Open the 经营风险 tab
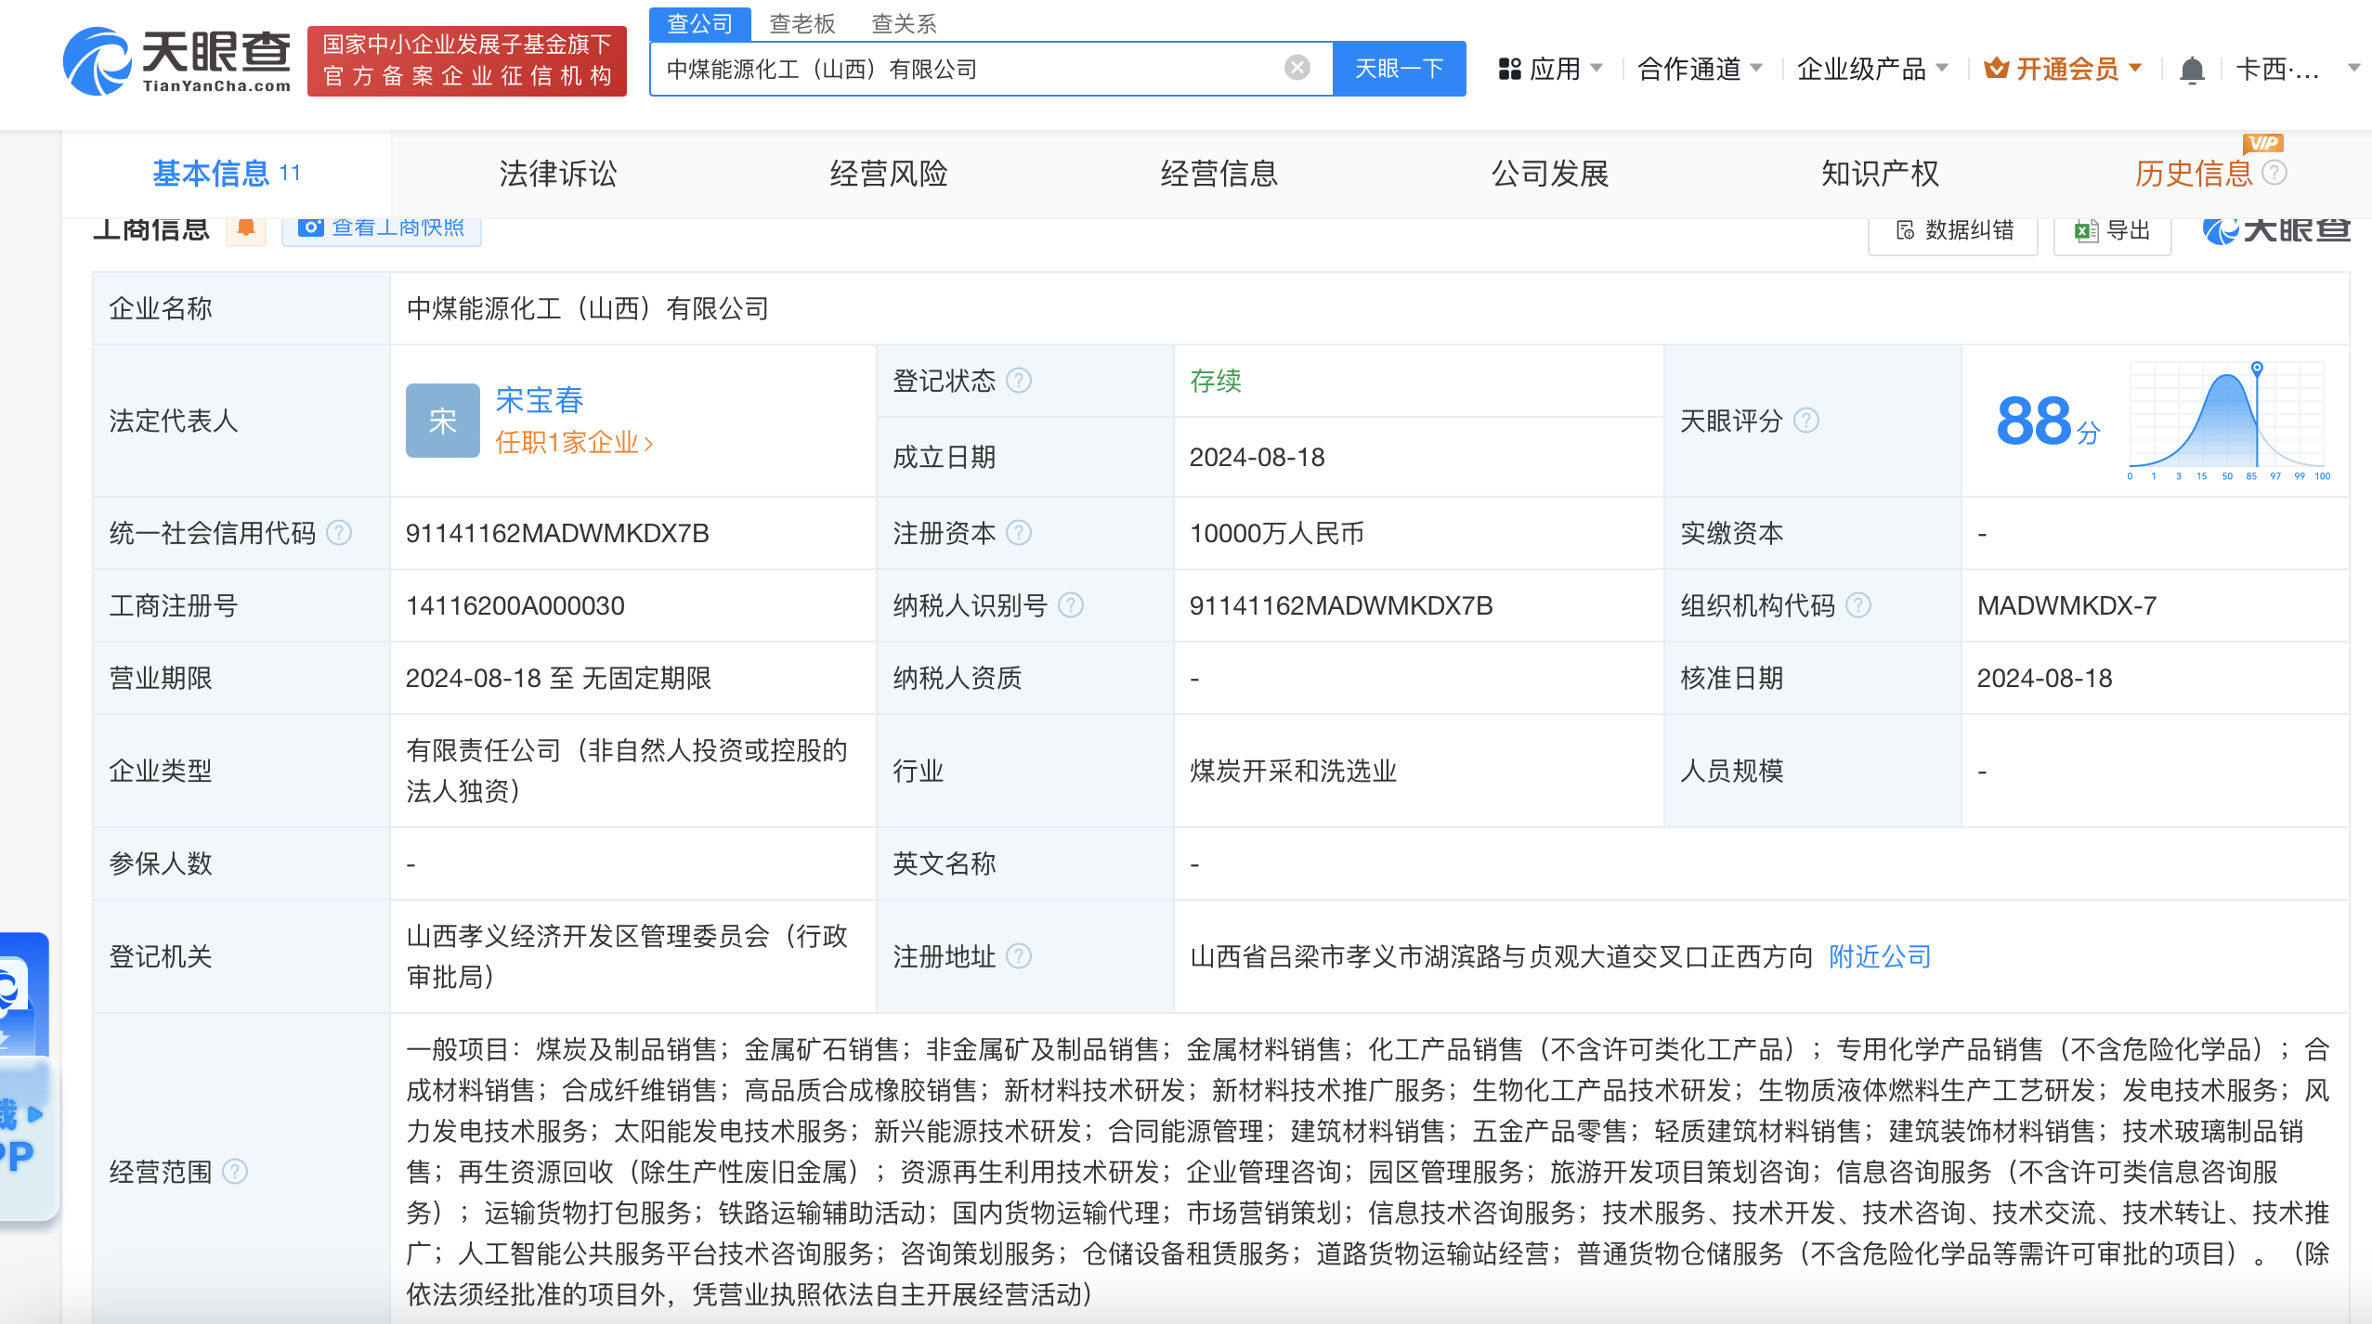Image resolution: width=2372 pixels, height=1324 pixels. (x=889, y=174)
